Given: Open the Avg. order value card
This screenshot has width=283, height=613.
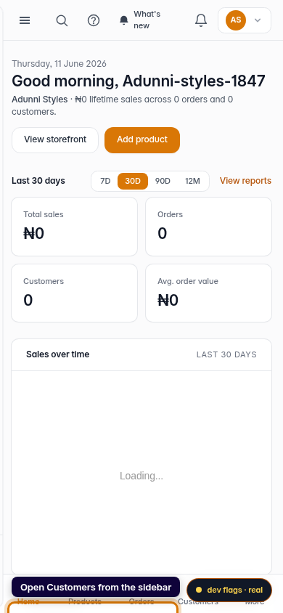Looking at the screenshot, I should coord(208,293).
